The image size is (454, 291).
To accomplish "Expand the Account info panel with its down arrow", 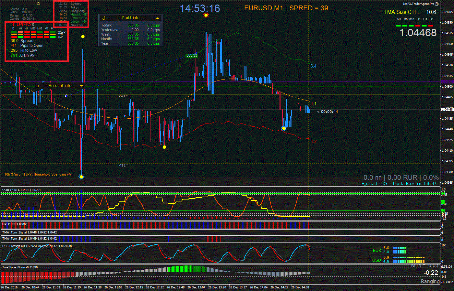I will click(81, 86).
